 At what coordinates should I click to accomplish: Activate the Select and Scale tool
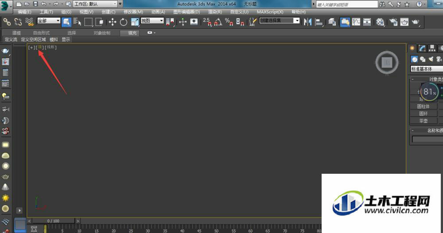coord(135,22)
